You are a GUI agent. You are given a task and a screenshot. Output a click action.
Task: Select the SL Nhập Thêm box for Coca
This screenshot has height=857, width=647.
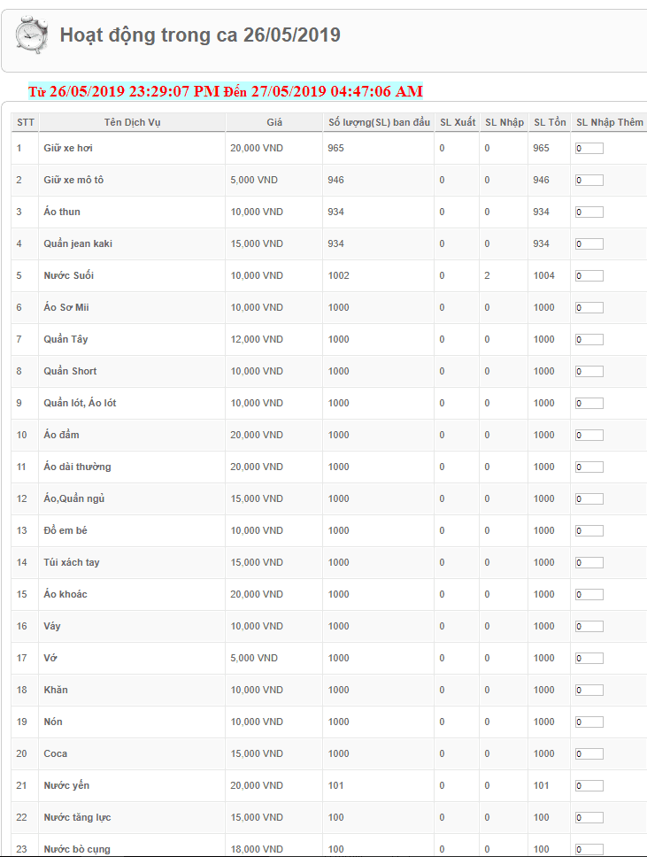point(589,754)
